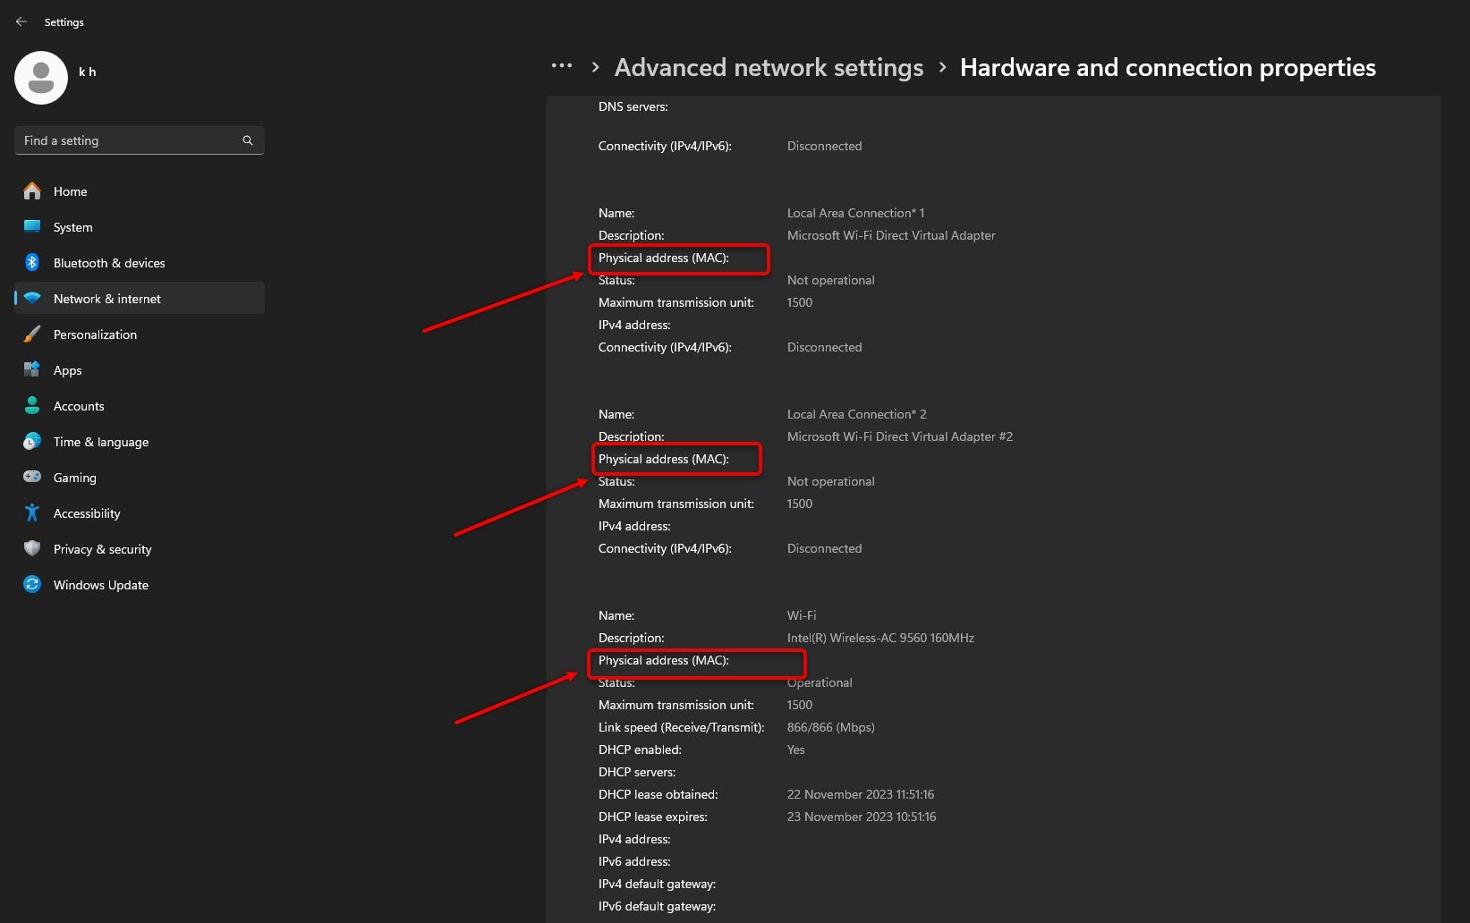1470x923 pixels.
Task: Expand the breadcrumb ellipsis menu
Action: [562, 65]
